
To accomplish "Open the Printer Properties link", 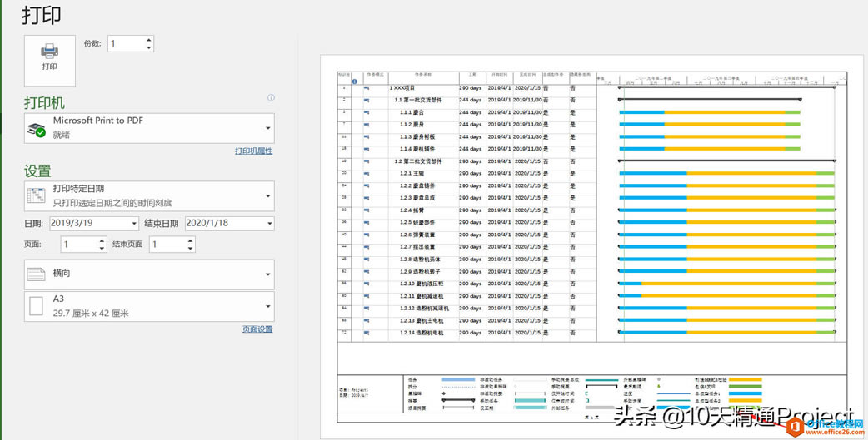I will point(253,151).
